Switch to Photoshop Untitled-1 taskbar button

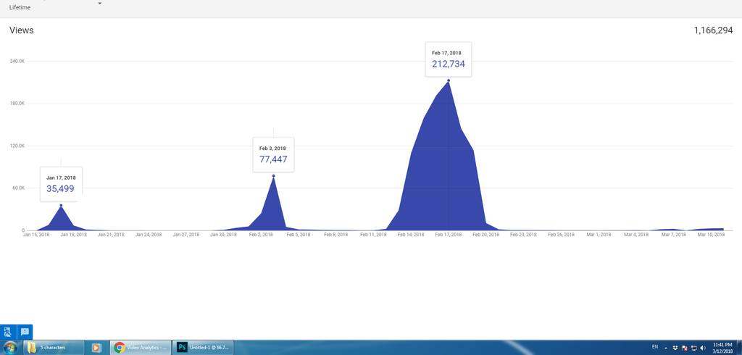click(203, 348)
